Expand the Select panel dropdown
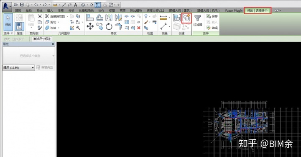Image resolution: width=301 pixels, height=157 pixels. tap(8, 33)
